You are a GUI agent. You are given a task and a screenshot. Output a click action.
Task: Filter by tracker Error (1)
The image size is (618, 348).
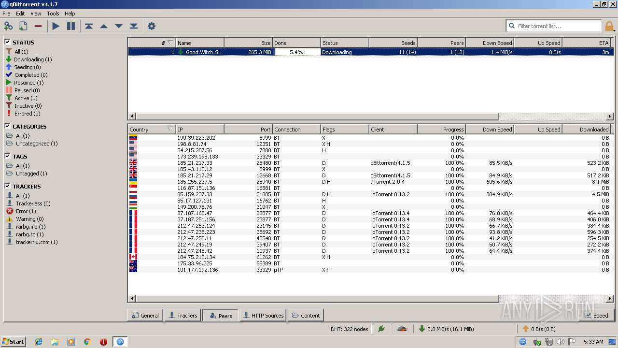point(21,211)
